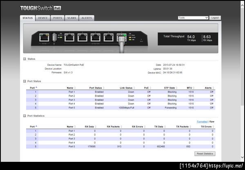
Task: Click port 1 jack on switch image
Action: tap(69, 38)
